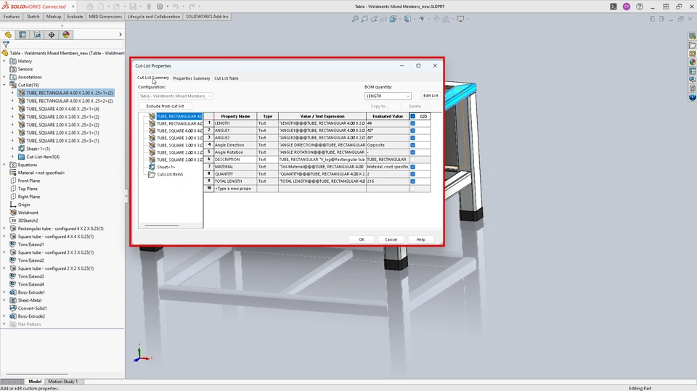Open the MBD Dimensions ribbon tab
The width and height of the screenshot is (697, 391).
105,17
